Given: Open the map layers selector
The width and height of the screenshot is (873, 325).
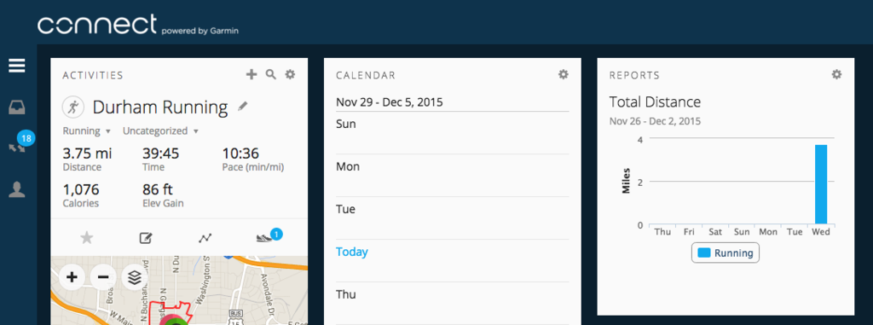Looking at the screenshot, I should coord(134,277).
